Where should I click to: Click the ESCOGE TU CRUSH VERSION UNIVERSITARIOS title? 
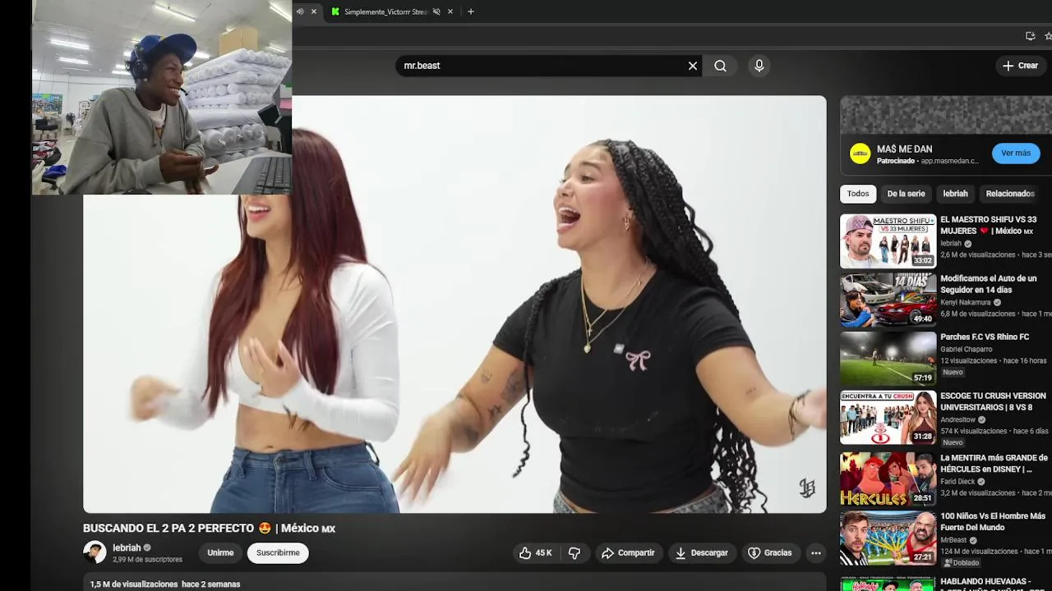click(x=993, y=401)
